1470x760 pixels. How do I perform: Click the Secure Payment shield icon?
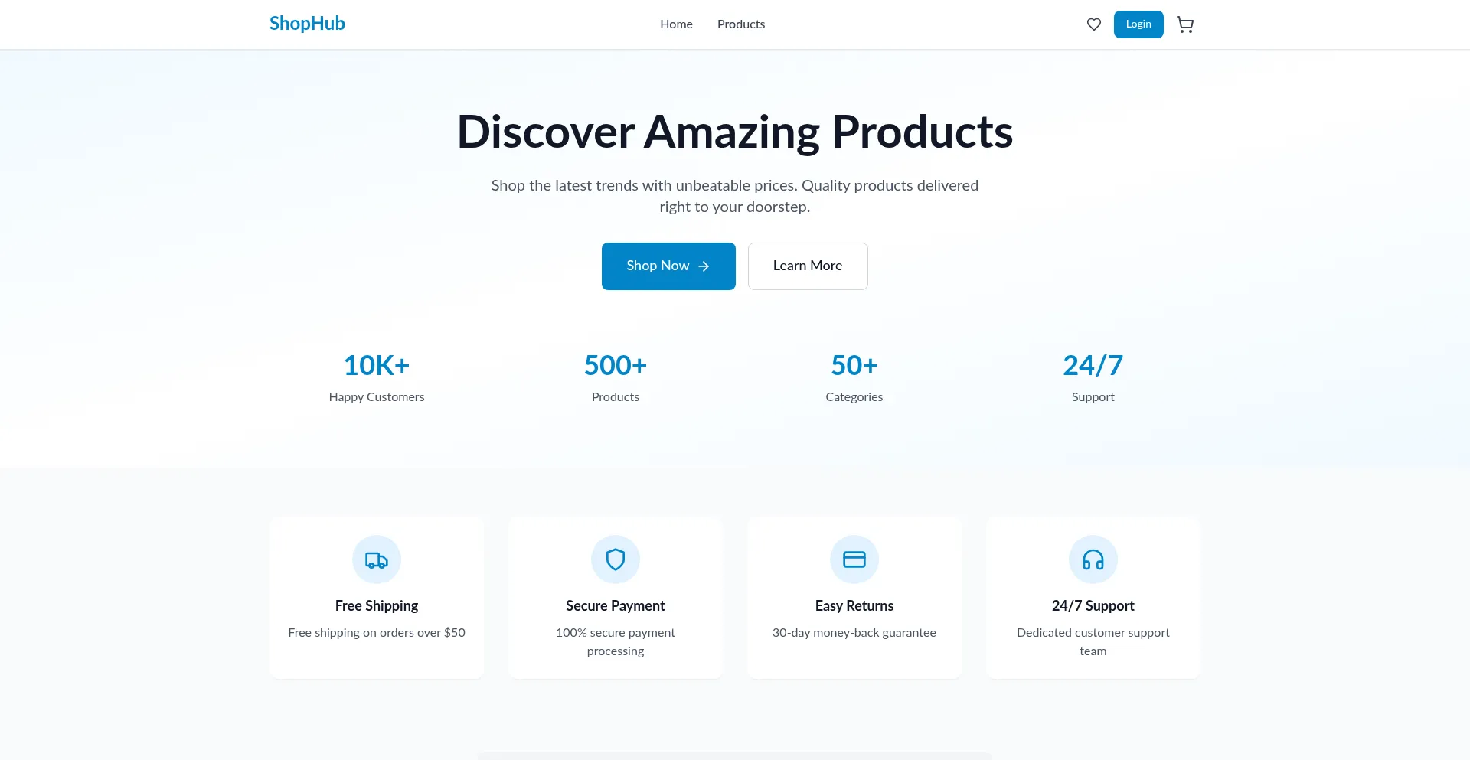[x=616, y=559]
